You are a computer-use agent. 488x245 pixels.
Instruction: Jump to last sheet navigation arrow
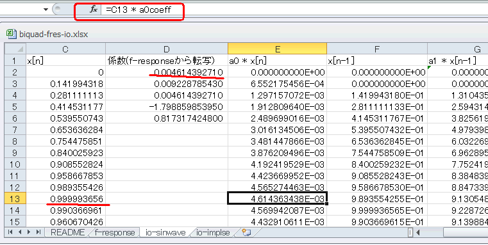pos(38,232)
